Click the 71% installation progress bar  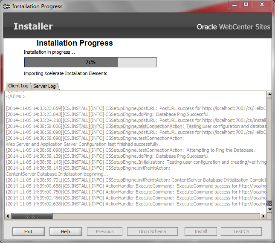pyautogui.click(x=90, y=62)
